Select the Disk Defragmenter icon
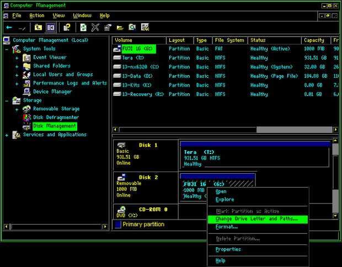The image size is (342, 267). tap(26, 118)
